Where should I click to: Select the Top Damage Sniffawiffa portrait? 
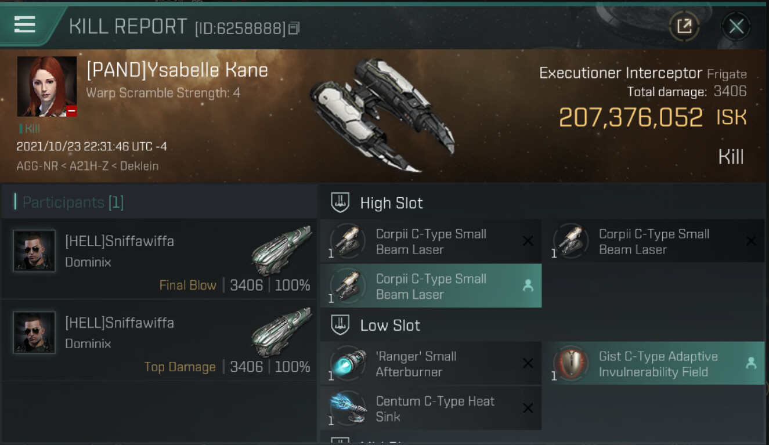[34, 332]
